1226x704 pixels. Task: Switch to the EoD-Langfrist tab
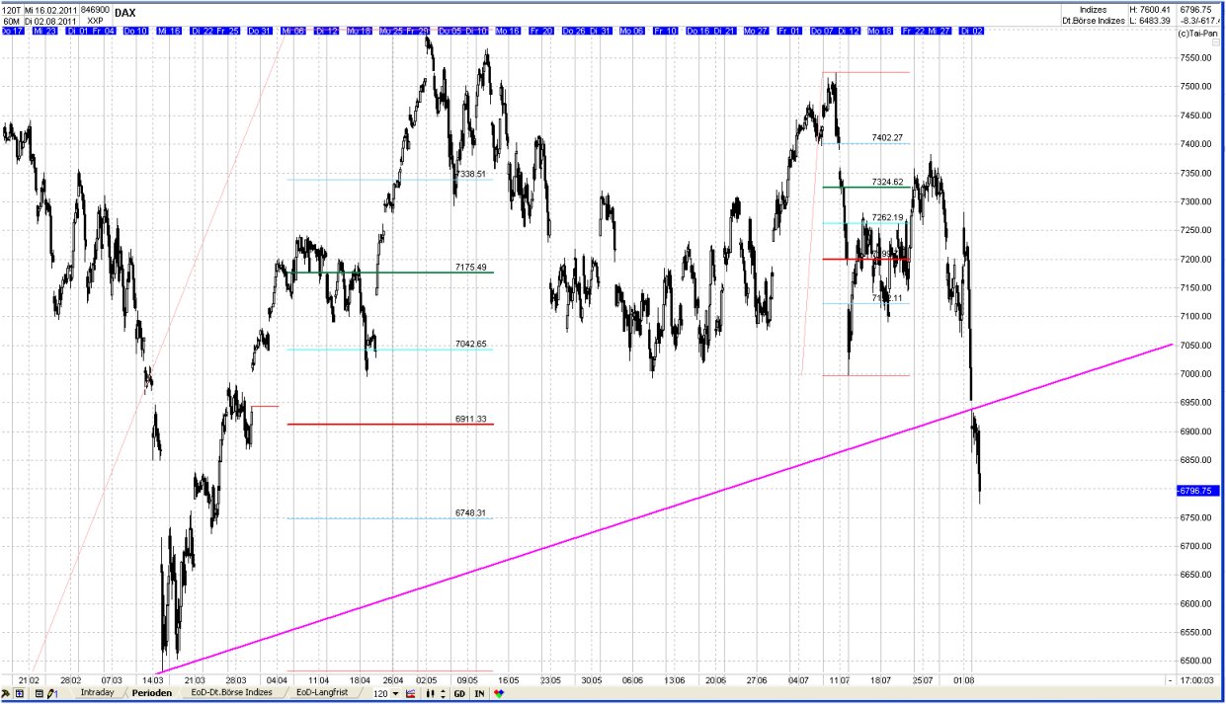point(321,692)
